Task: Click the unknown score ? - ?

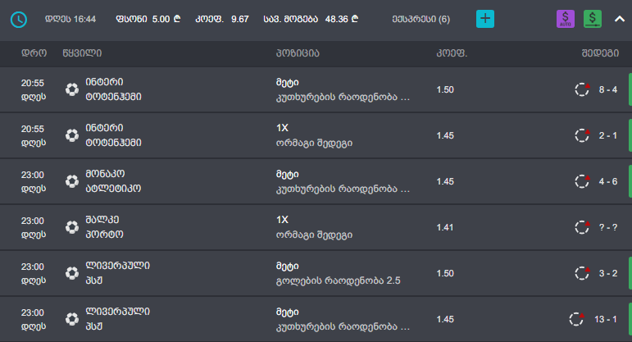Action: (x=607, y=227)
